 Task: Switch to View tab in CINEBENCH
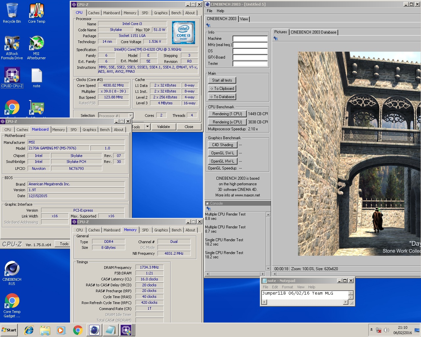(x=244, y=19)
